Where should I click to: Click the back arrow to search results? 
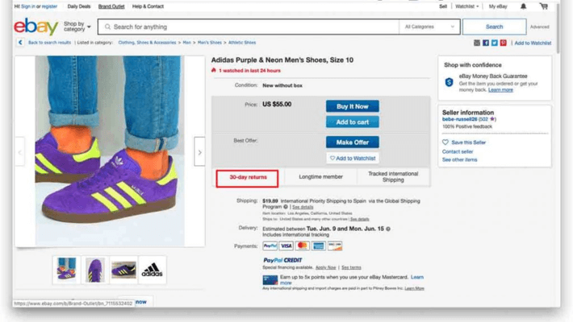[x=22, y=43]
